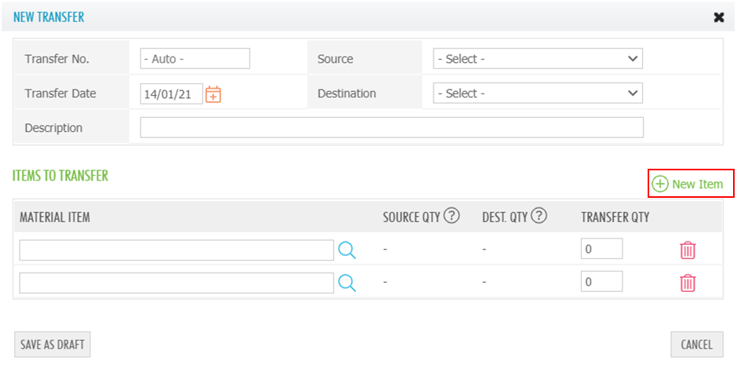Click the search icon in second item row

347,283
